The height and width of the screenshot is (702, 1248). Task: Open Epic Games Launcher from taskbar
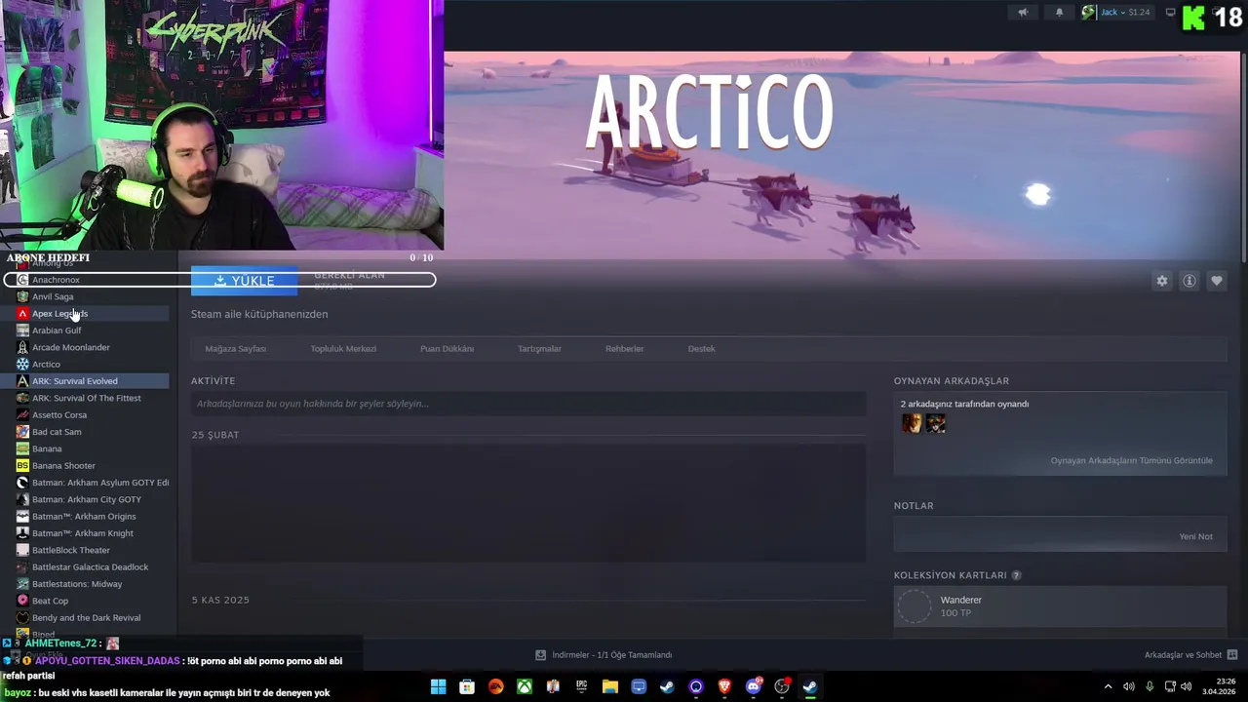coord(581,686)
